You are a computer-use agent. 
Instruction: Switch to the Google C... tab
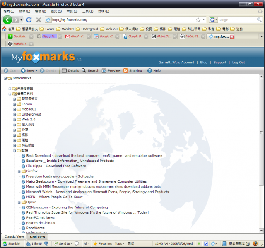[x=107, y=36]
